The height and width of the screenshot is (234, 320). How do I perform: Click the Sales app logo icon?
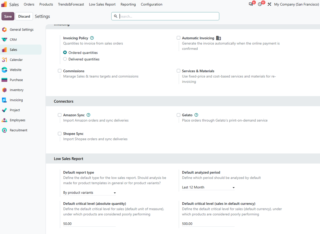point(4,4)
